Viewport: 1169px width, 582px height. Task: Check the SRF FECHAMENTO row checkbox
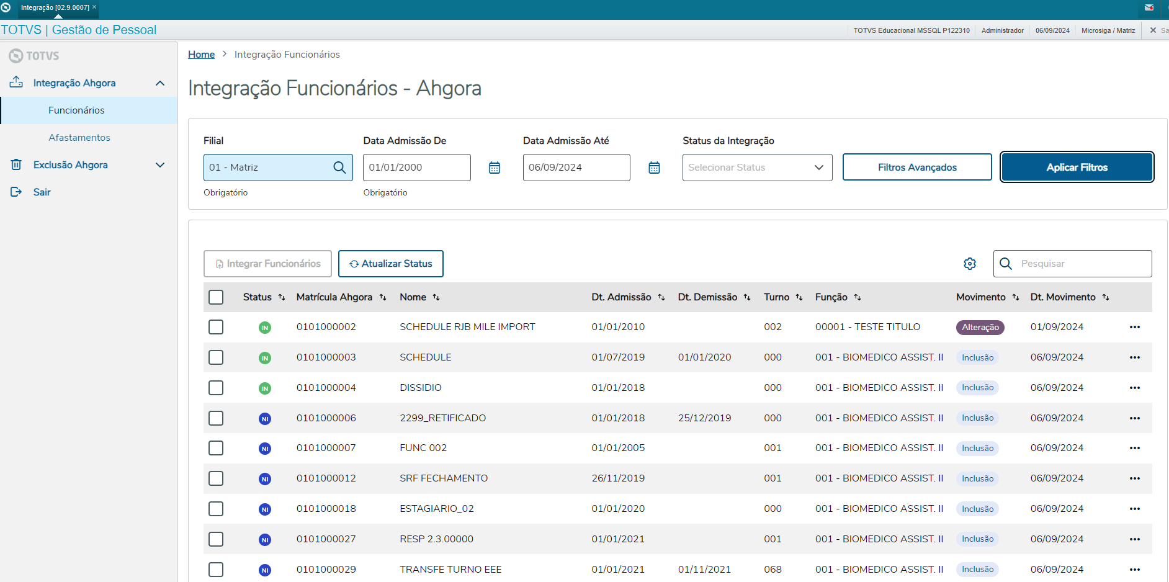(x=216, y=478)
